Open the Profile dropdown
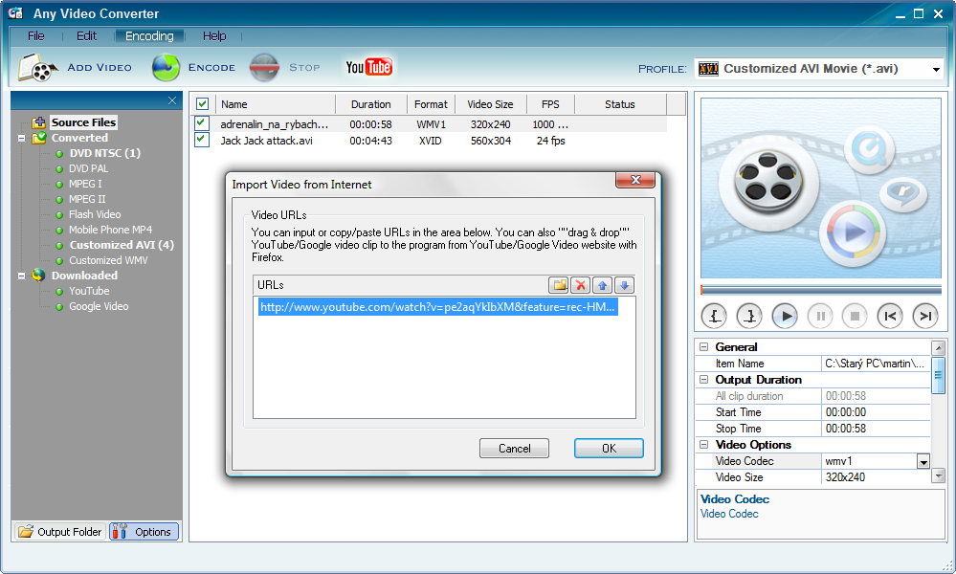This screenshot has height=574, width=956. 936,69
